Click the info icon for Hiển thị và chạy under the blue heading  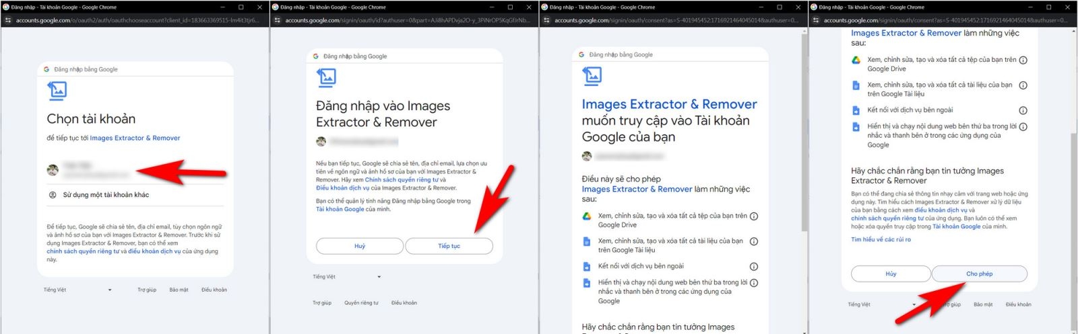point(754,283)
